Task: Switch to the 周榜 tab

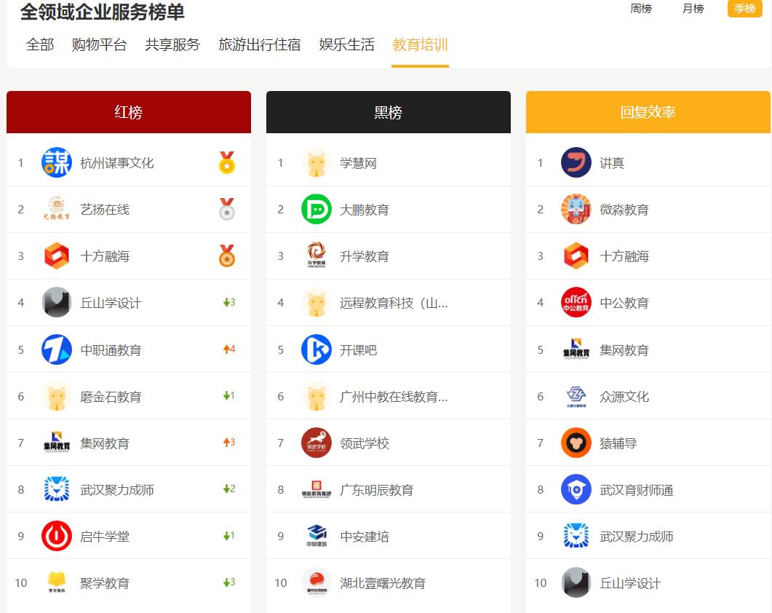Action: [641, 9]
